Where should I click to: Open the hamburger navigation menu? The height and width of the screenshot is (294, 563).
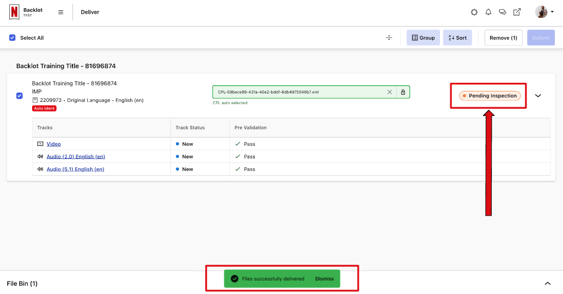click(60, 12)
